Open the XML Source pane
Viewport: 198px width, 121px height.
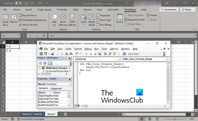point(120,19)
